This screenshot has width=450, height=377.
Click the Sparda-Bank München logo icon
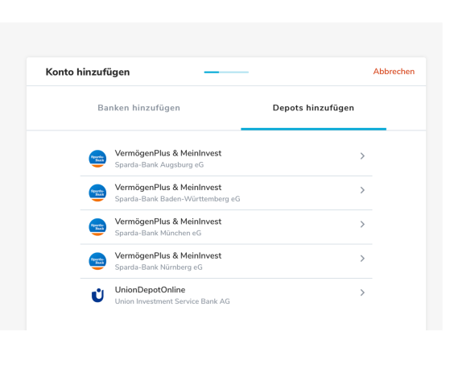[97, 227]
